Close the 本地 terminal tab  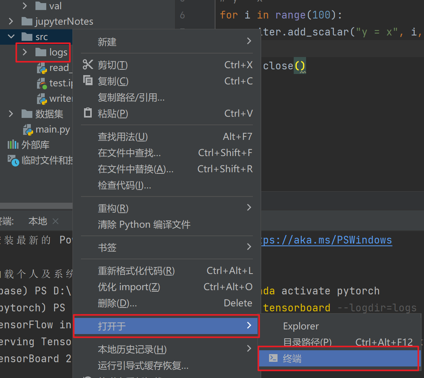point(56,221)
